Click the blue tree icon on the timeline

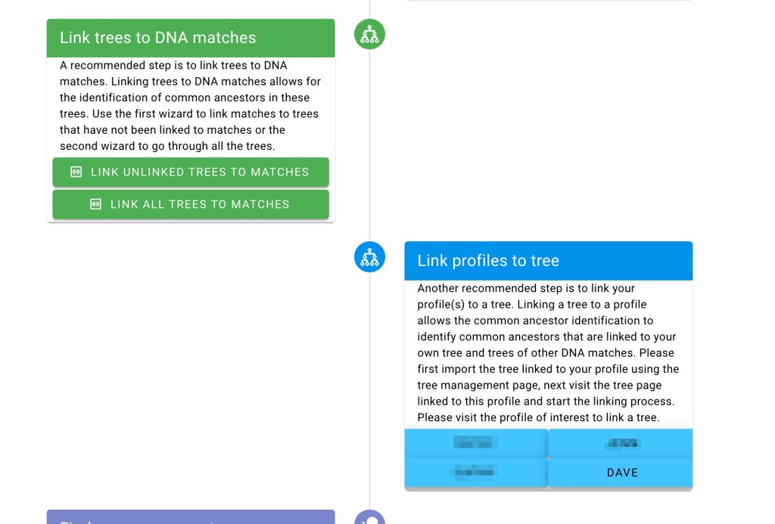[369, 258]
